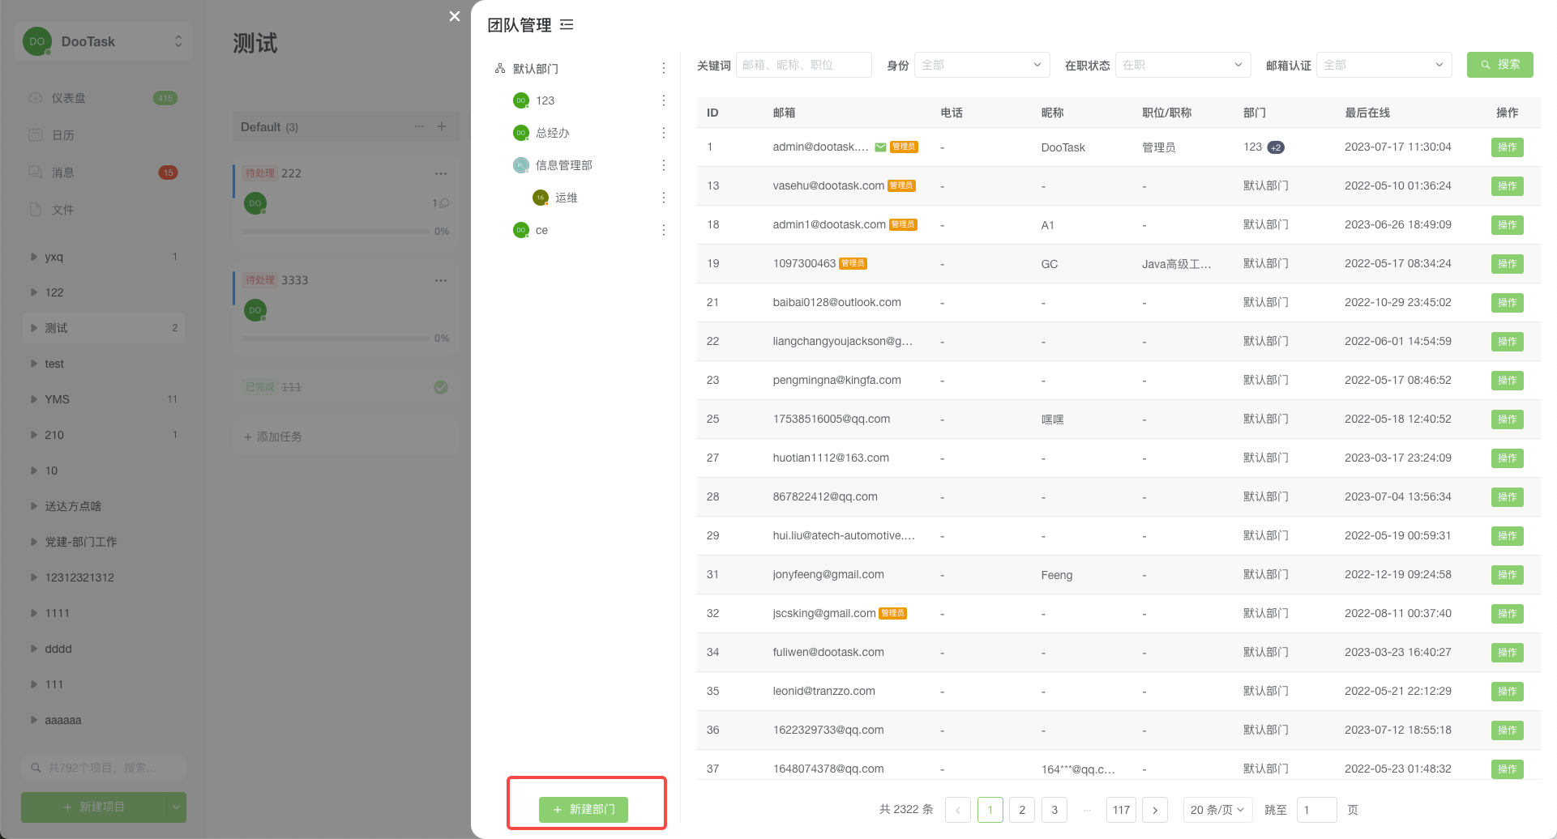Click 操作 button for user ID 13

[x=1507, y=186]
